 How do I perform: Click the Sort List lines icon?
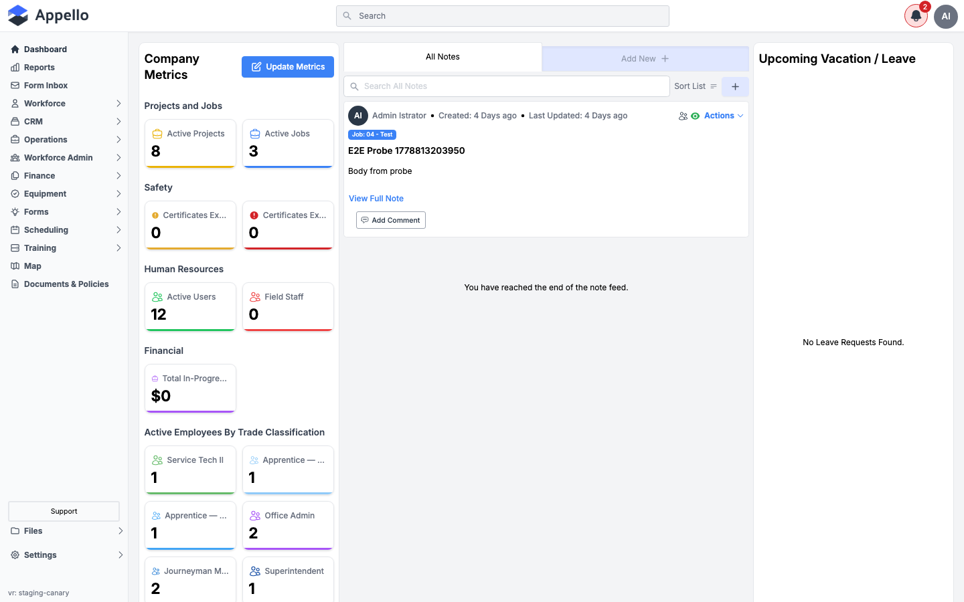(714, 86)
